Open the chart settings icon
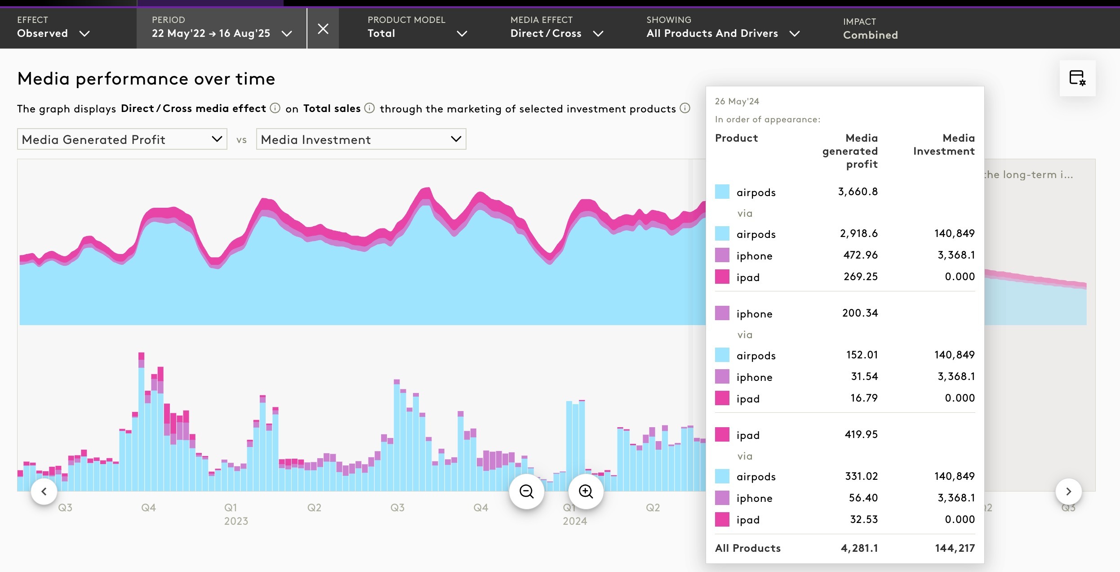 pos(1077,78)
